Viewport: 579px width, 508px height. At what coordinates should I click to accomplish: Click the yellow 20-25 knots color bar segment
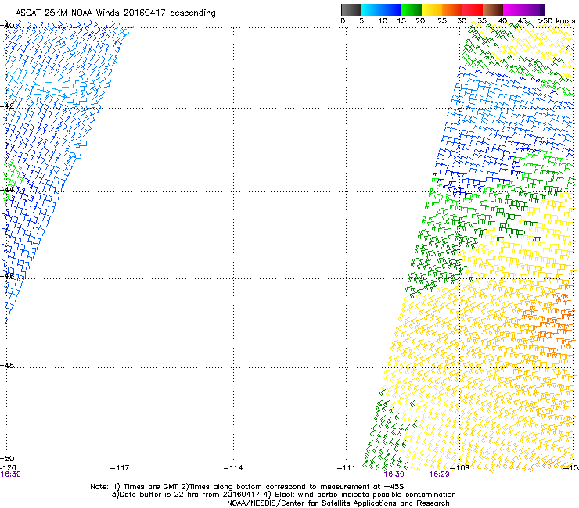point(432,9)
